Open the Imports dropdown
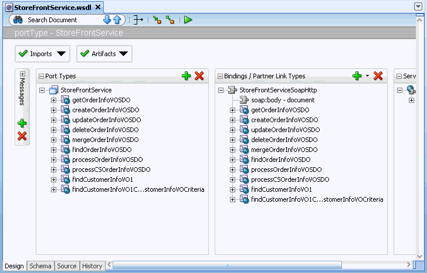This screenshot has width=427, height=273. click(x=42, y=54)
